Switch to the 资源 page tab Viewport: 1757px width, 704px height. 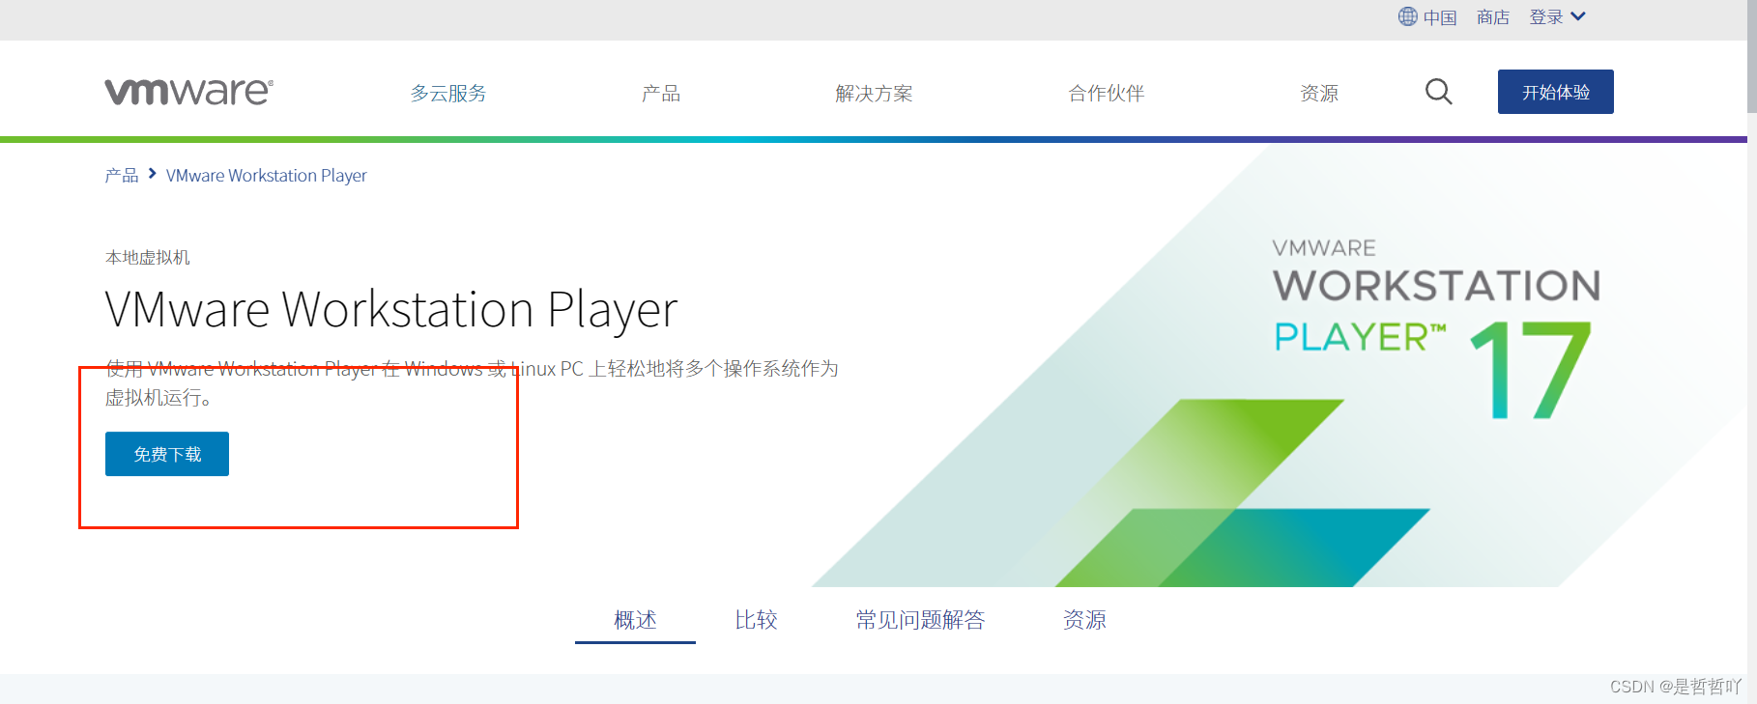click(1084, 620)
